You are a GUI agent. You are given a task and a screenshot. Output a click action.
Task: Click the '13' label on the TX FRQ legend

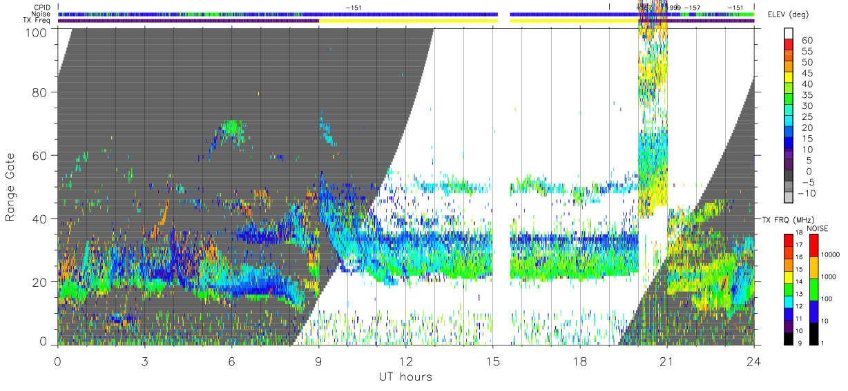click(x=799, y=294)
